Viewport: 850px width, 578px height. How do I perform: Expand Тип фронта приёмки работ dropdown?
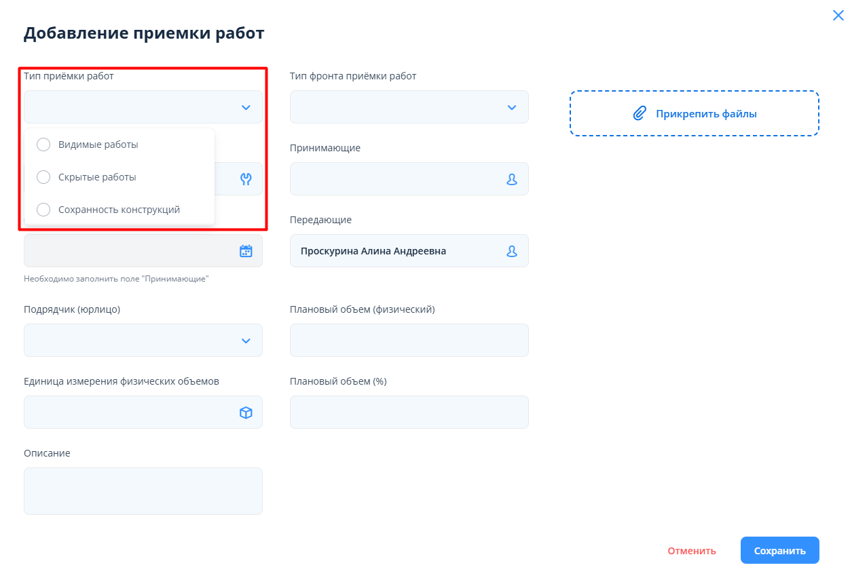point(512,107)
